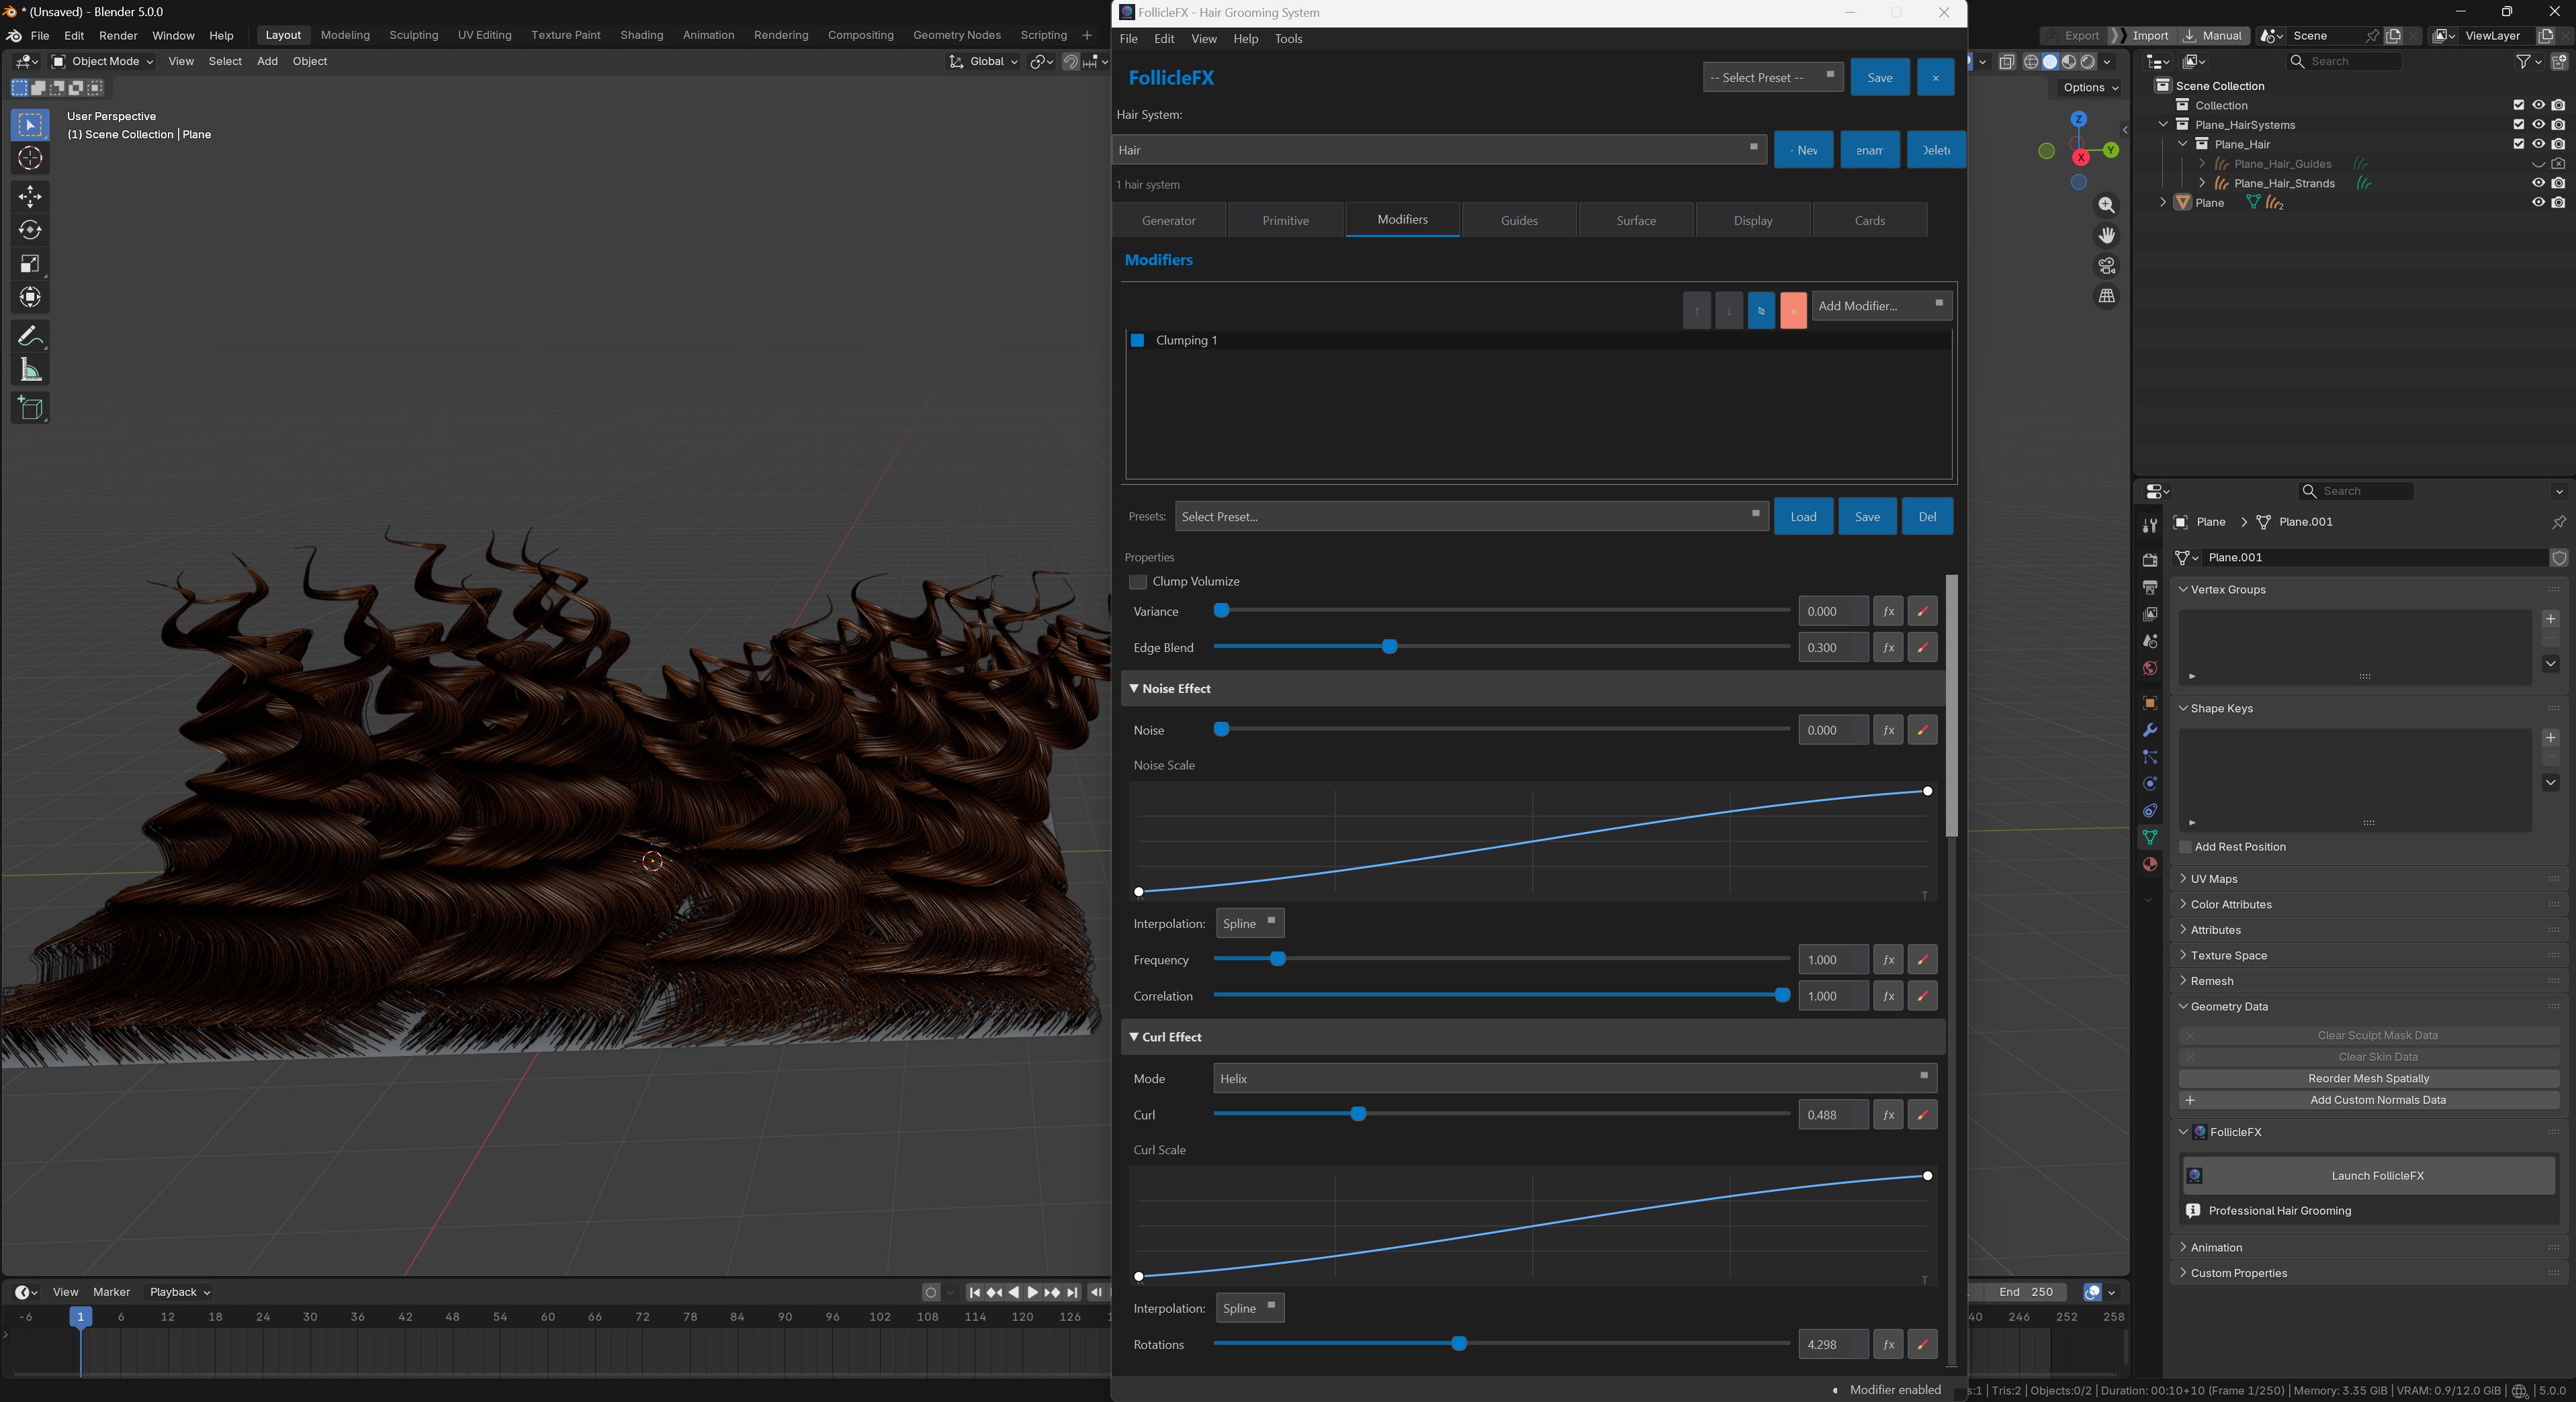Switch to the Modifiers tab in FollicleFX
Image resolution: width=2576 pixels, height=1402 pixels.
1402,219
